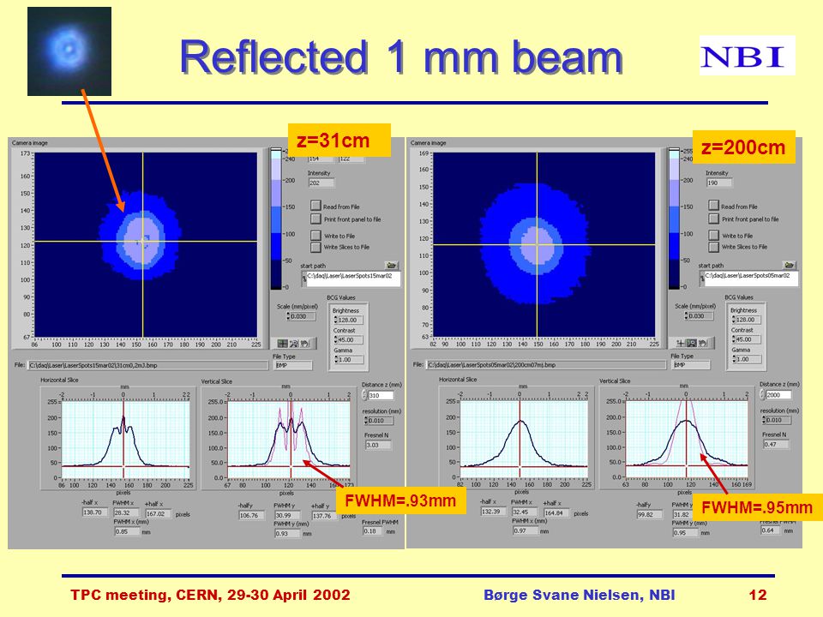Toggle Write to File in z=200cm panel

(x=713, y=235)
